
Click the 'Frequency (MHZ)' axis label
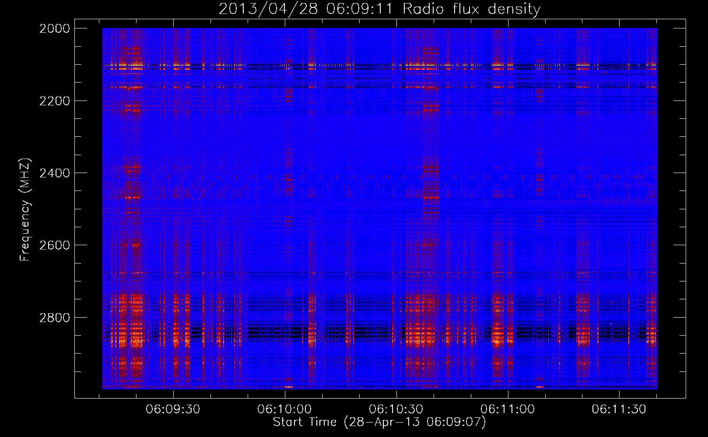click(x=25, y=209)
